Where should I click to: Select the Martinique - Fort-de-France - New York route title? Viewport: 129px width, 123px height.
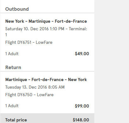46,80
